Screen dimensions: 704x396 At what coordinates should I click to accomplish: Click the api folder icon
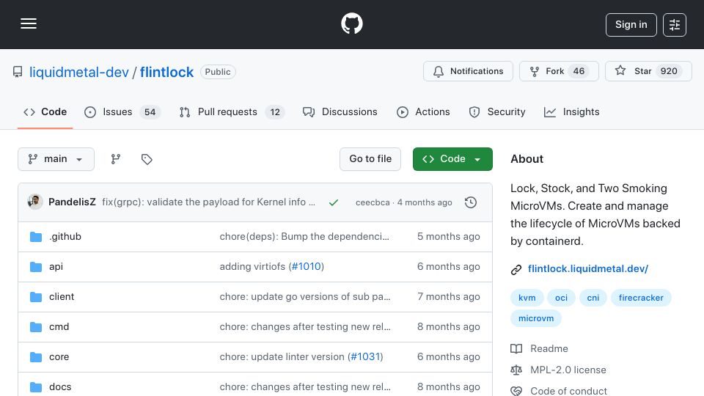pos(36,267)
